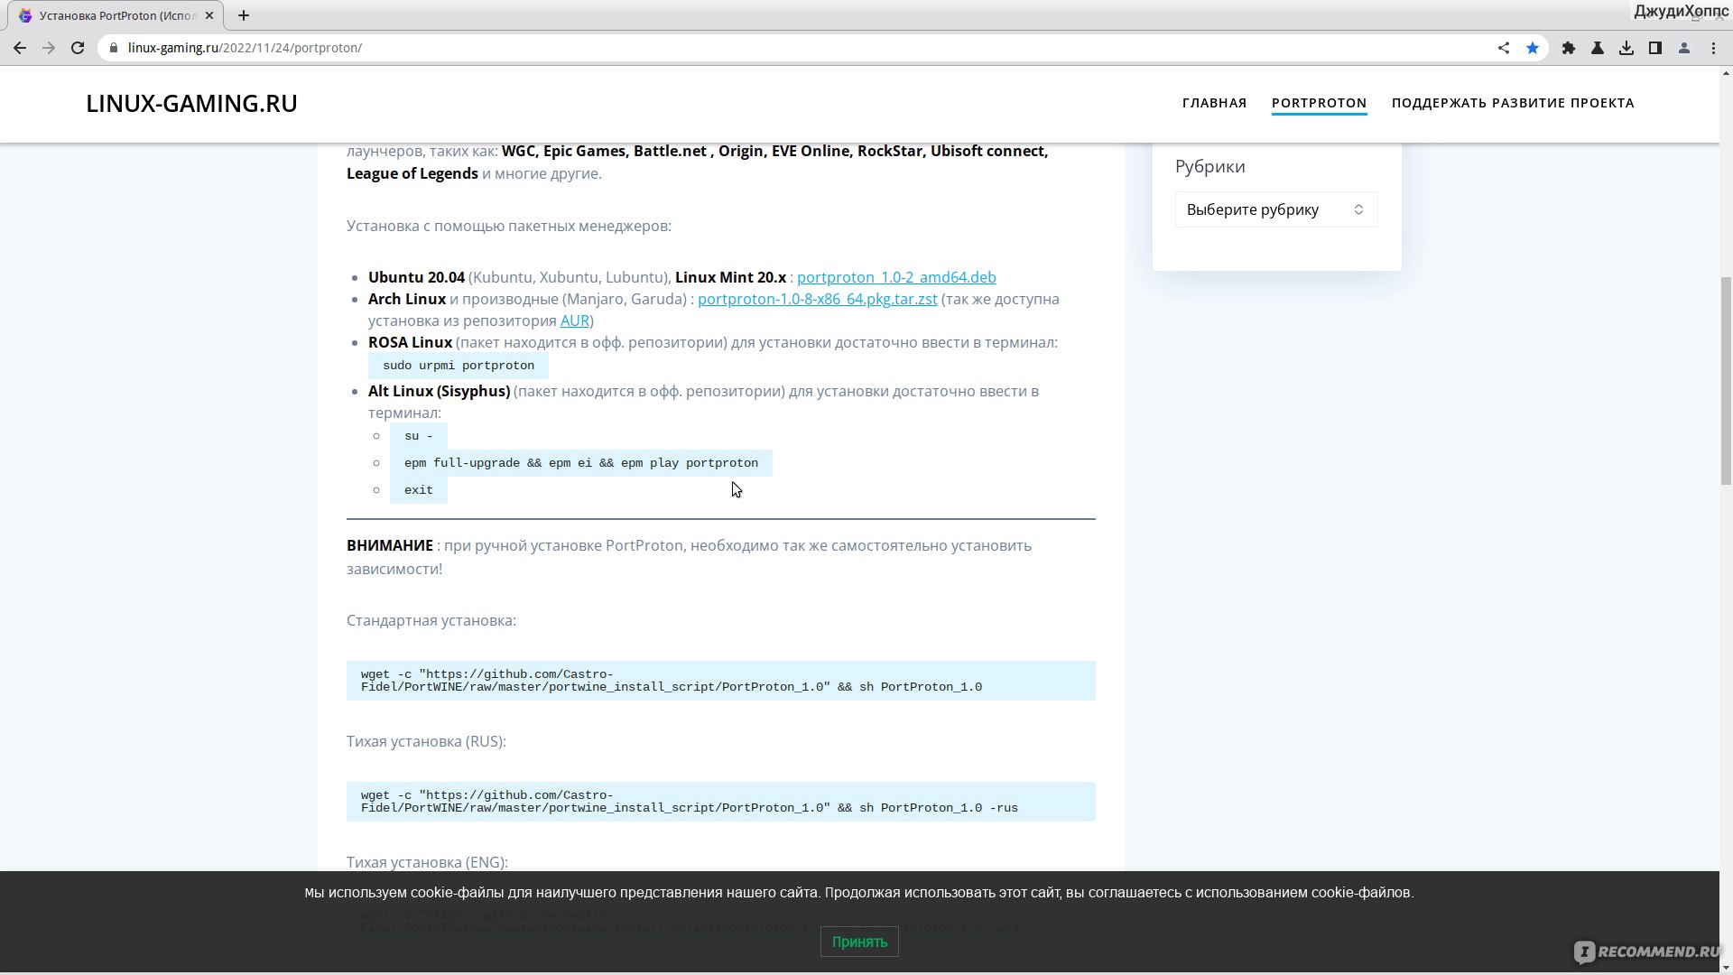Open the PORTPROTON menu item

(x=1319, y=103)
